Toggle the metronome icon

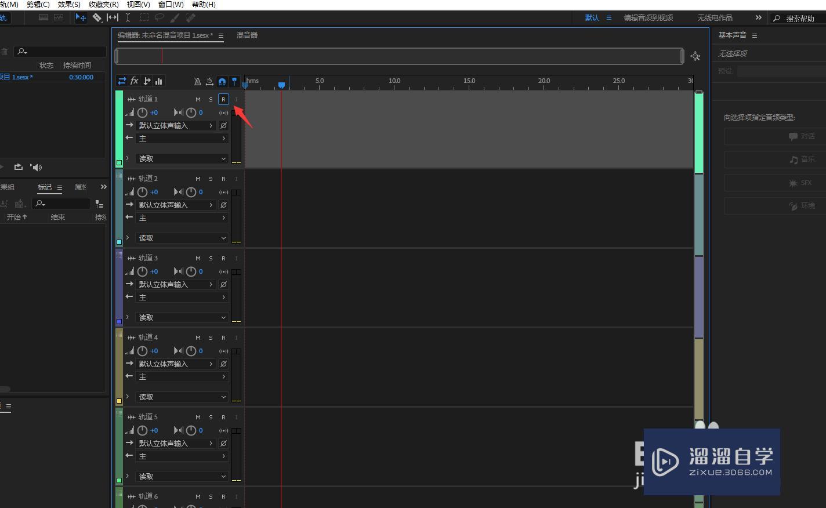[197, 82]
